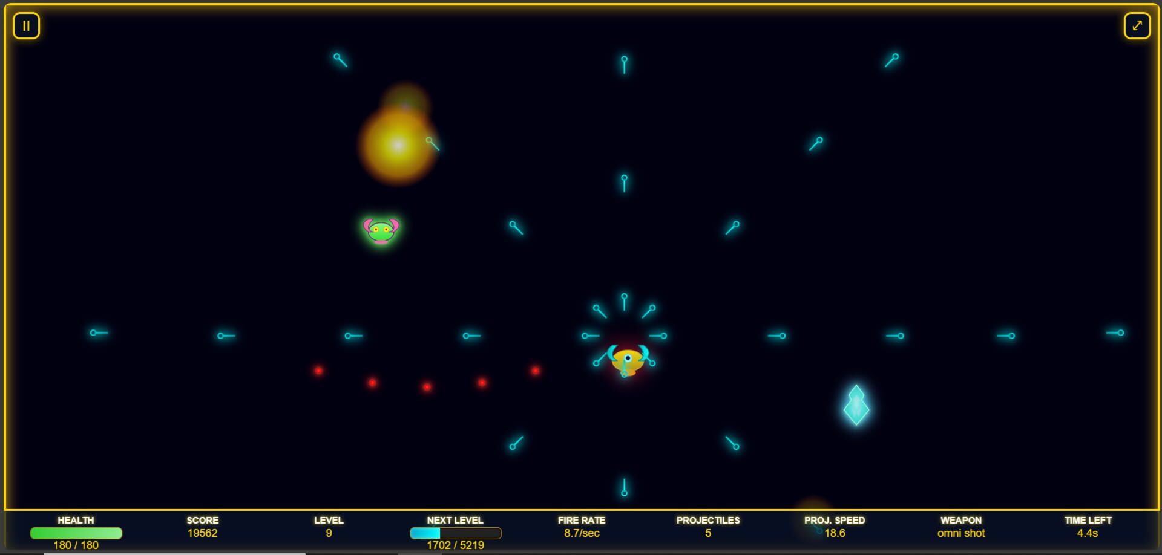Click the far-right cyan projectile
The image size is (1162, 555).
pyautogui.click(x=1115, y=333)
